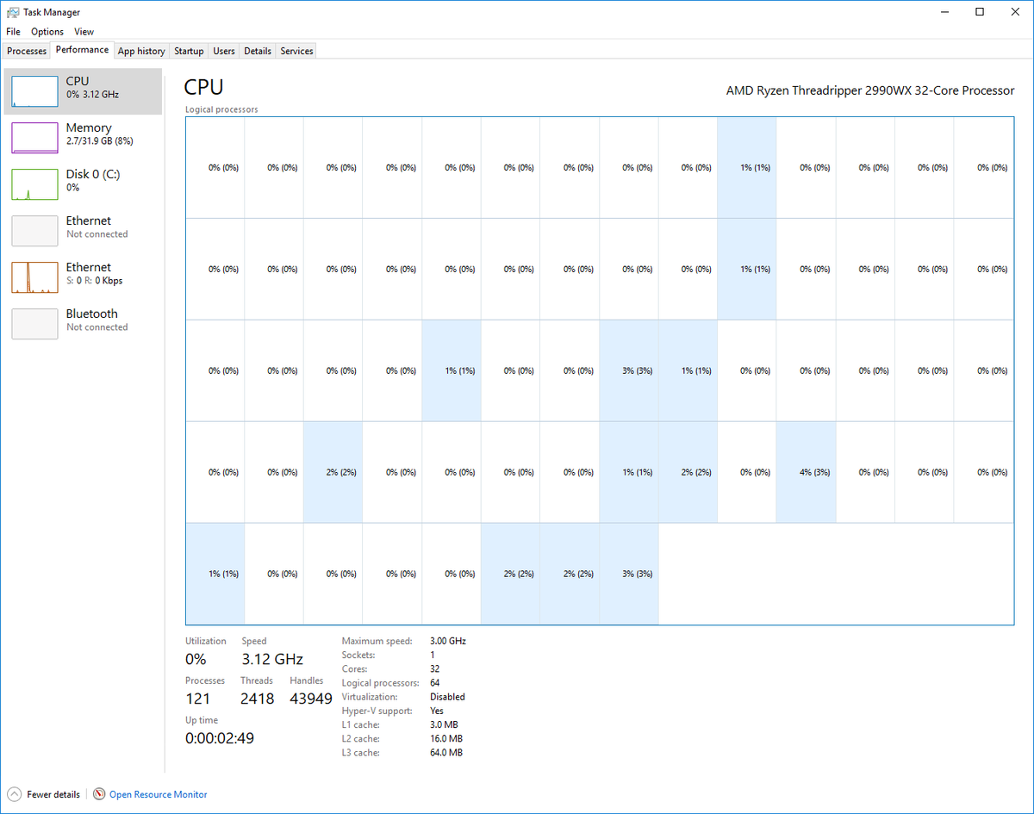This screenshot has width=1034, height=814.
Task: Switch to the Users tab
Action: click(x=224, y=51)
